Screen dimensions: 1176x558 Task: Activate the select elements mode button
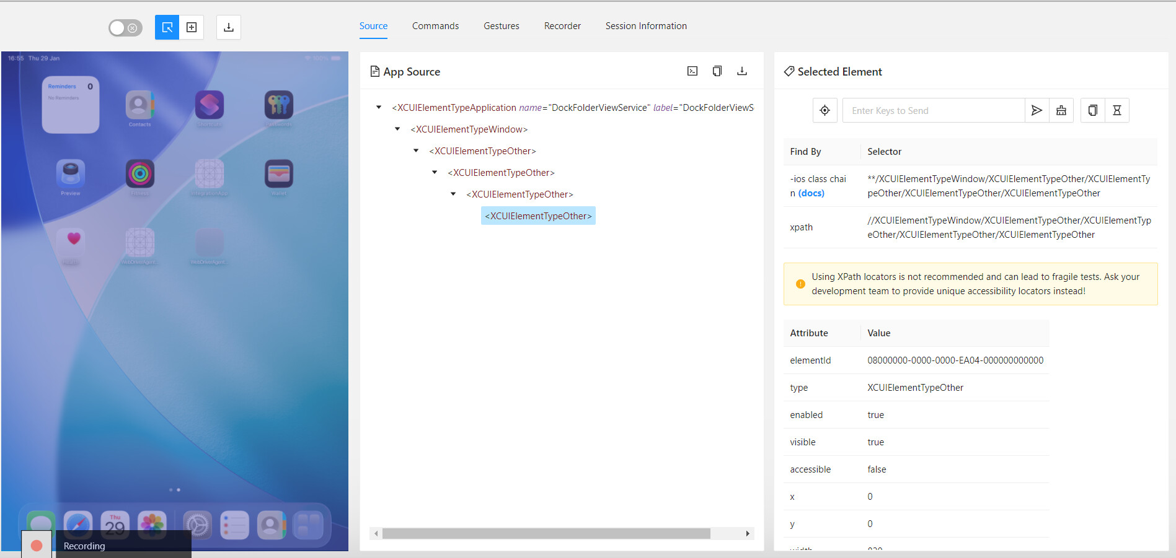(x=167, y=27)
